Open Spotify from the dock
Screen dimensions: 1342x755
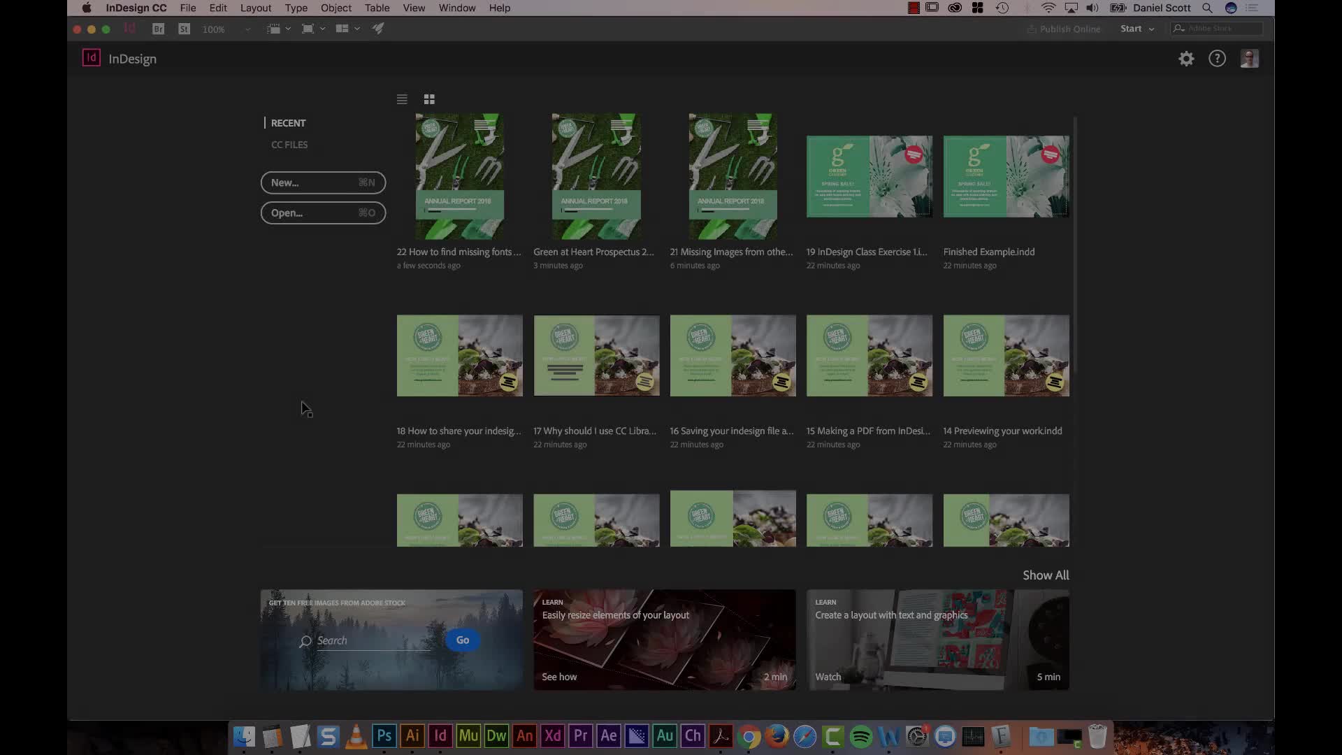point(861,736)
